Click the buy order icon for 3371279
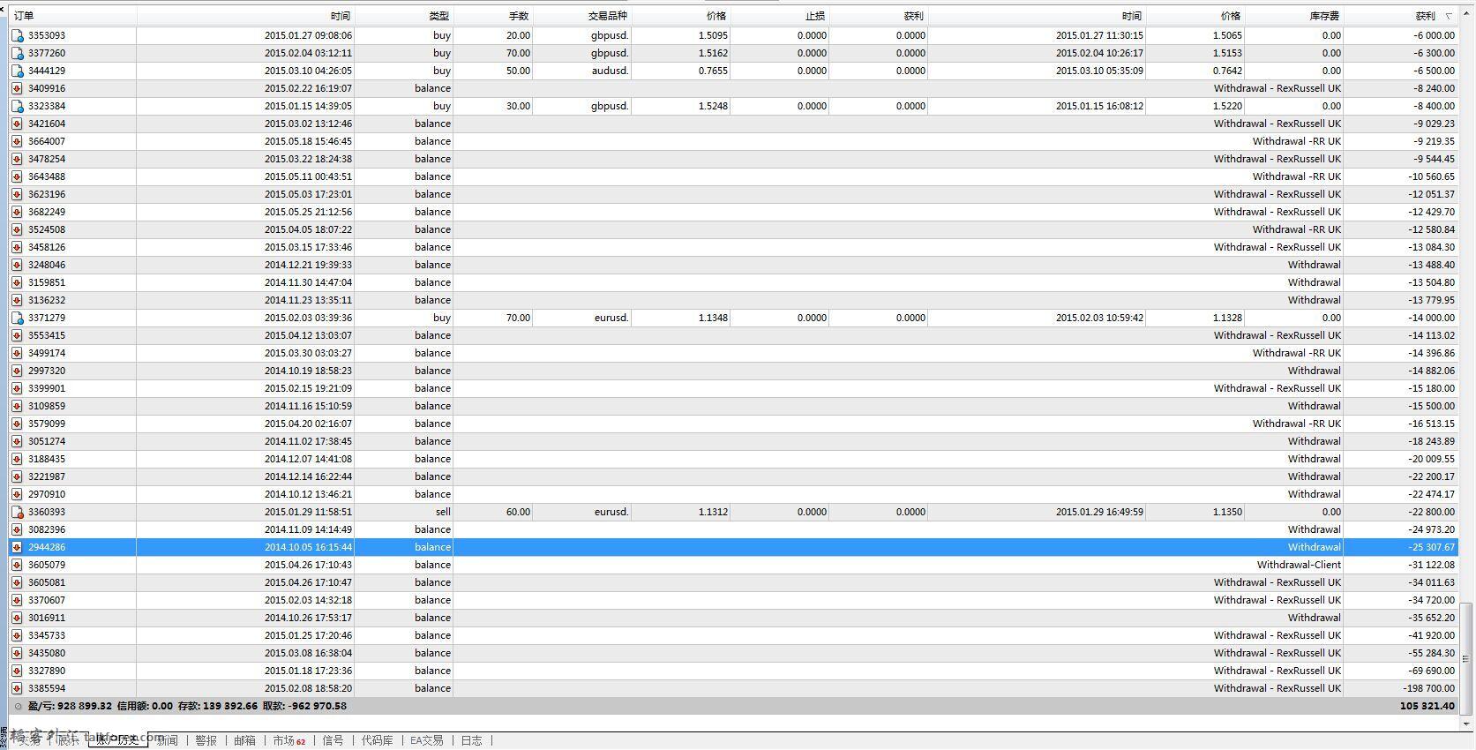This screenshot has width=1476, height=750. pos(17,318)
